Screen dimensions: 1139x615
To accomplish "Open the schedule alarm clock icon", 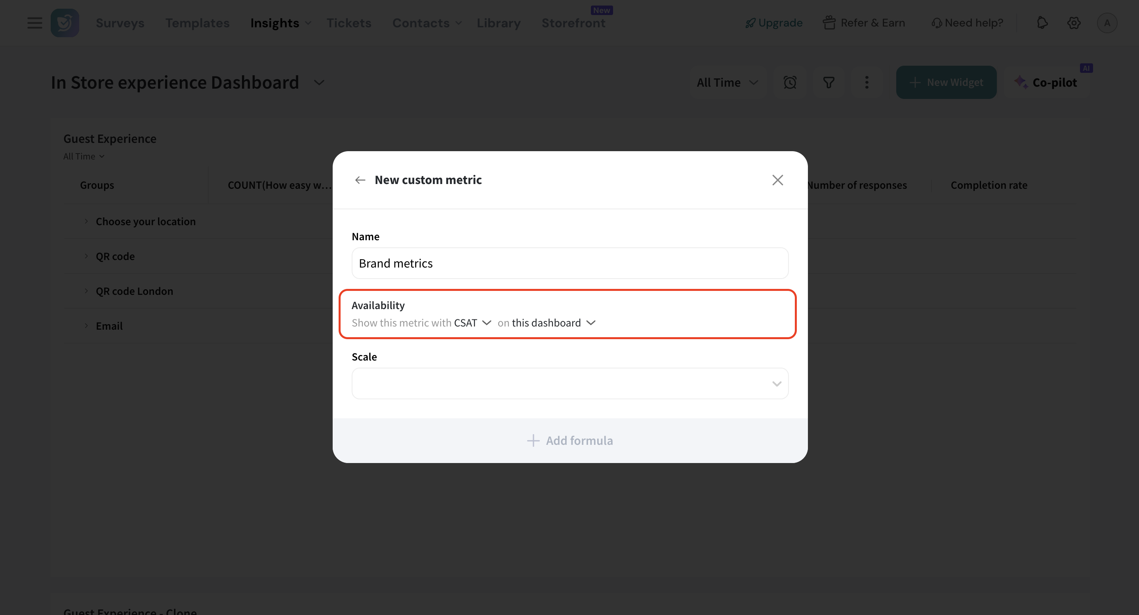I will tap(790, 83).
